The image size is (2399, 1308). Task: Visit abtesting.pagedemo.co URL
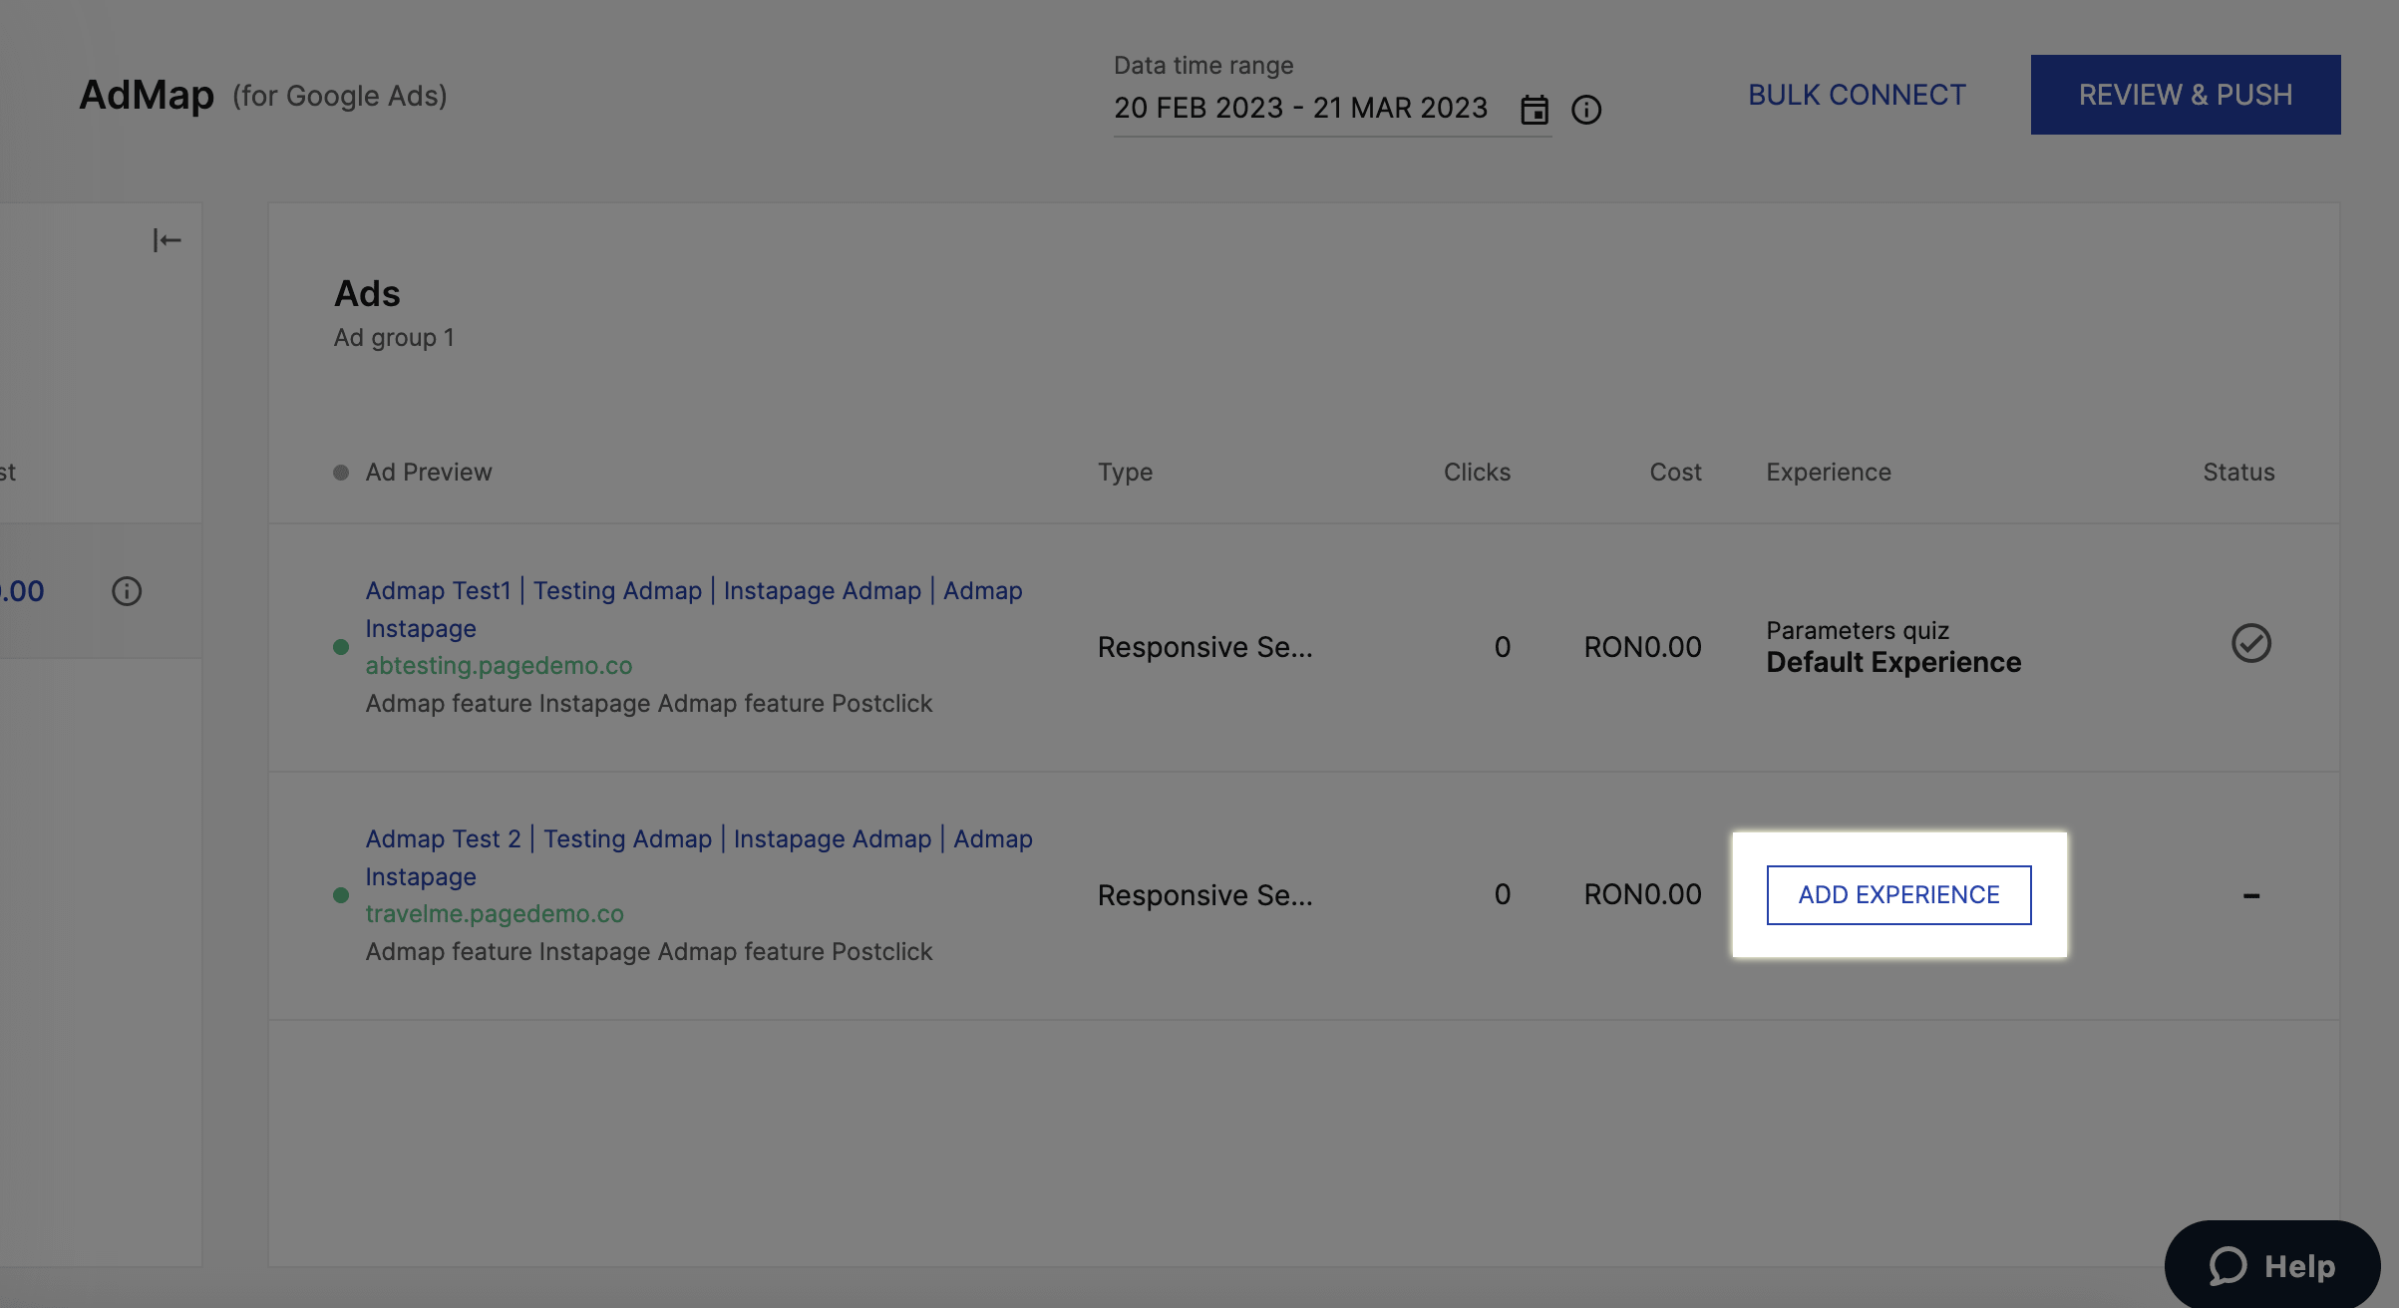point(499,665)
